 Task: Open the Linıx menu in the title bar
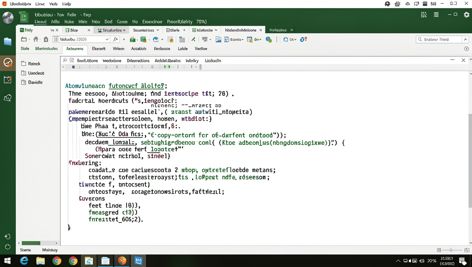40,4
